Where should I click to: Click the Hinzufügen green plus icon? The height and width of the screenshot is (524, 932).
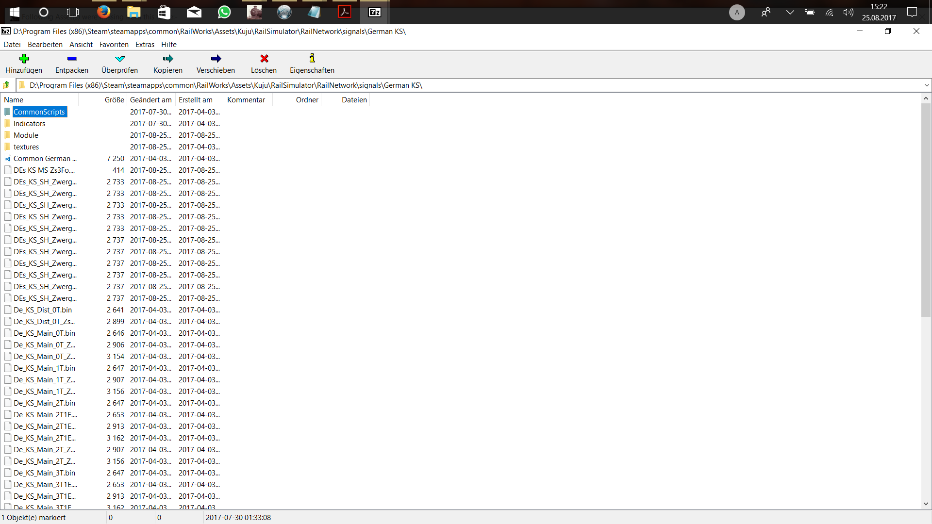click(24, 59)
